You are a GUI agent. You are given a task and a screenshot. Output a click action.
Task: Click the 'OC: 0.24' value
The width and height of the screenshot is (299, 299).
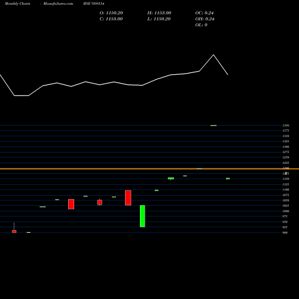pos(205,13)
